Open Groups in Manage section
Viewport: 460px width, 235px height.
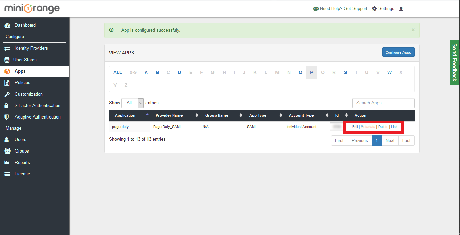[22, 151]
